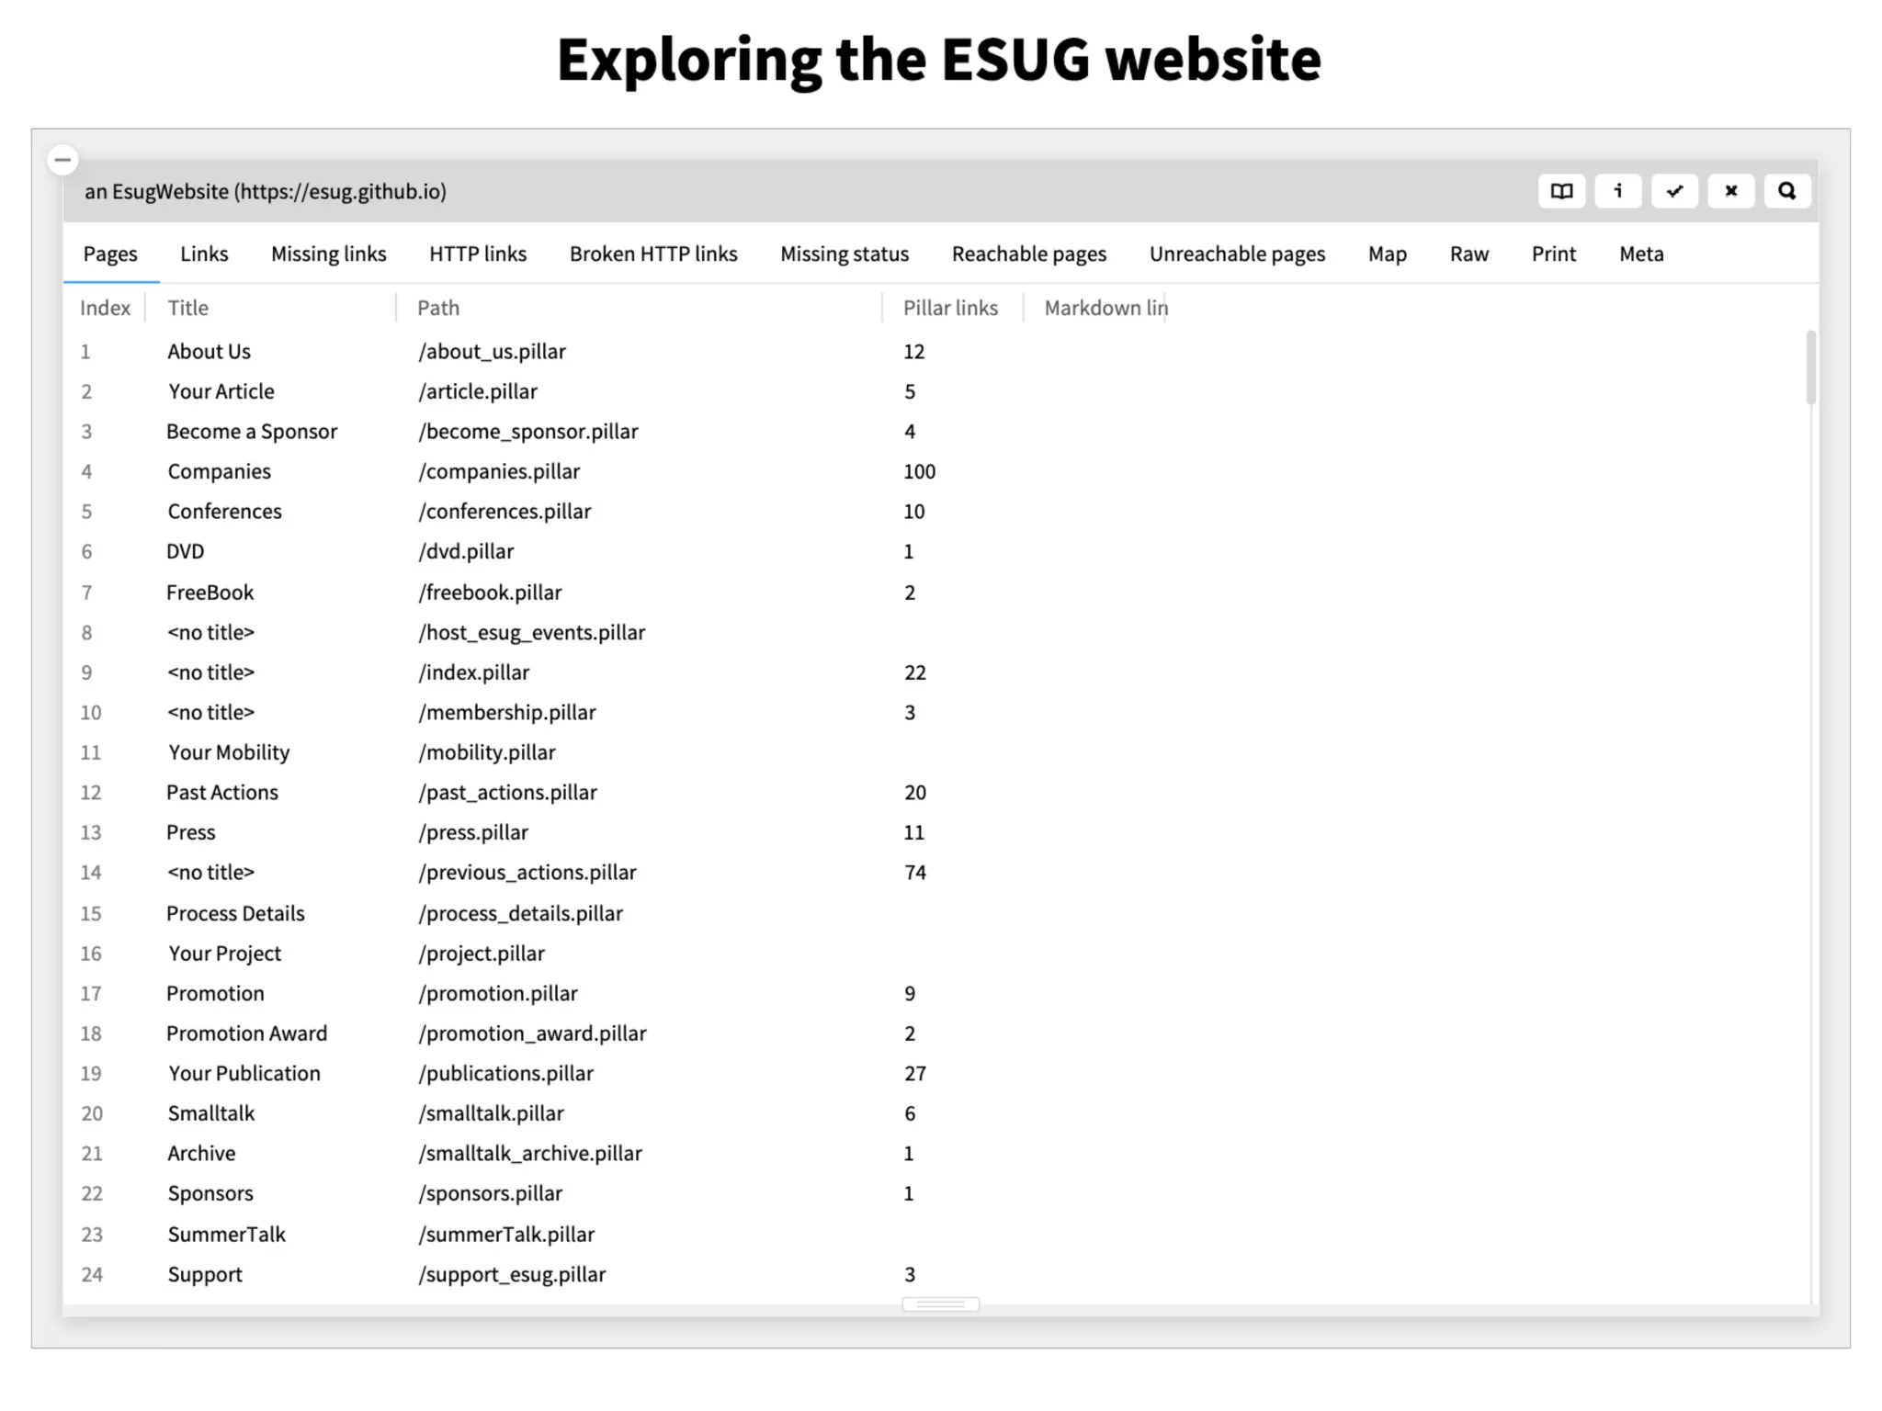The image size is (1882, 1411).
Task: Click the vertical scrollbar thumb on the right
Action: click(1810, 367)
